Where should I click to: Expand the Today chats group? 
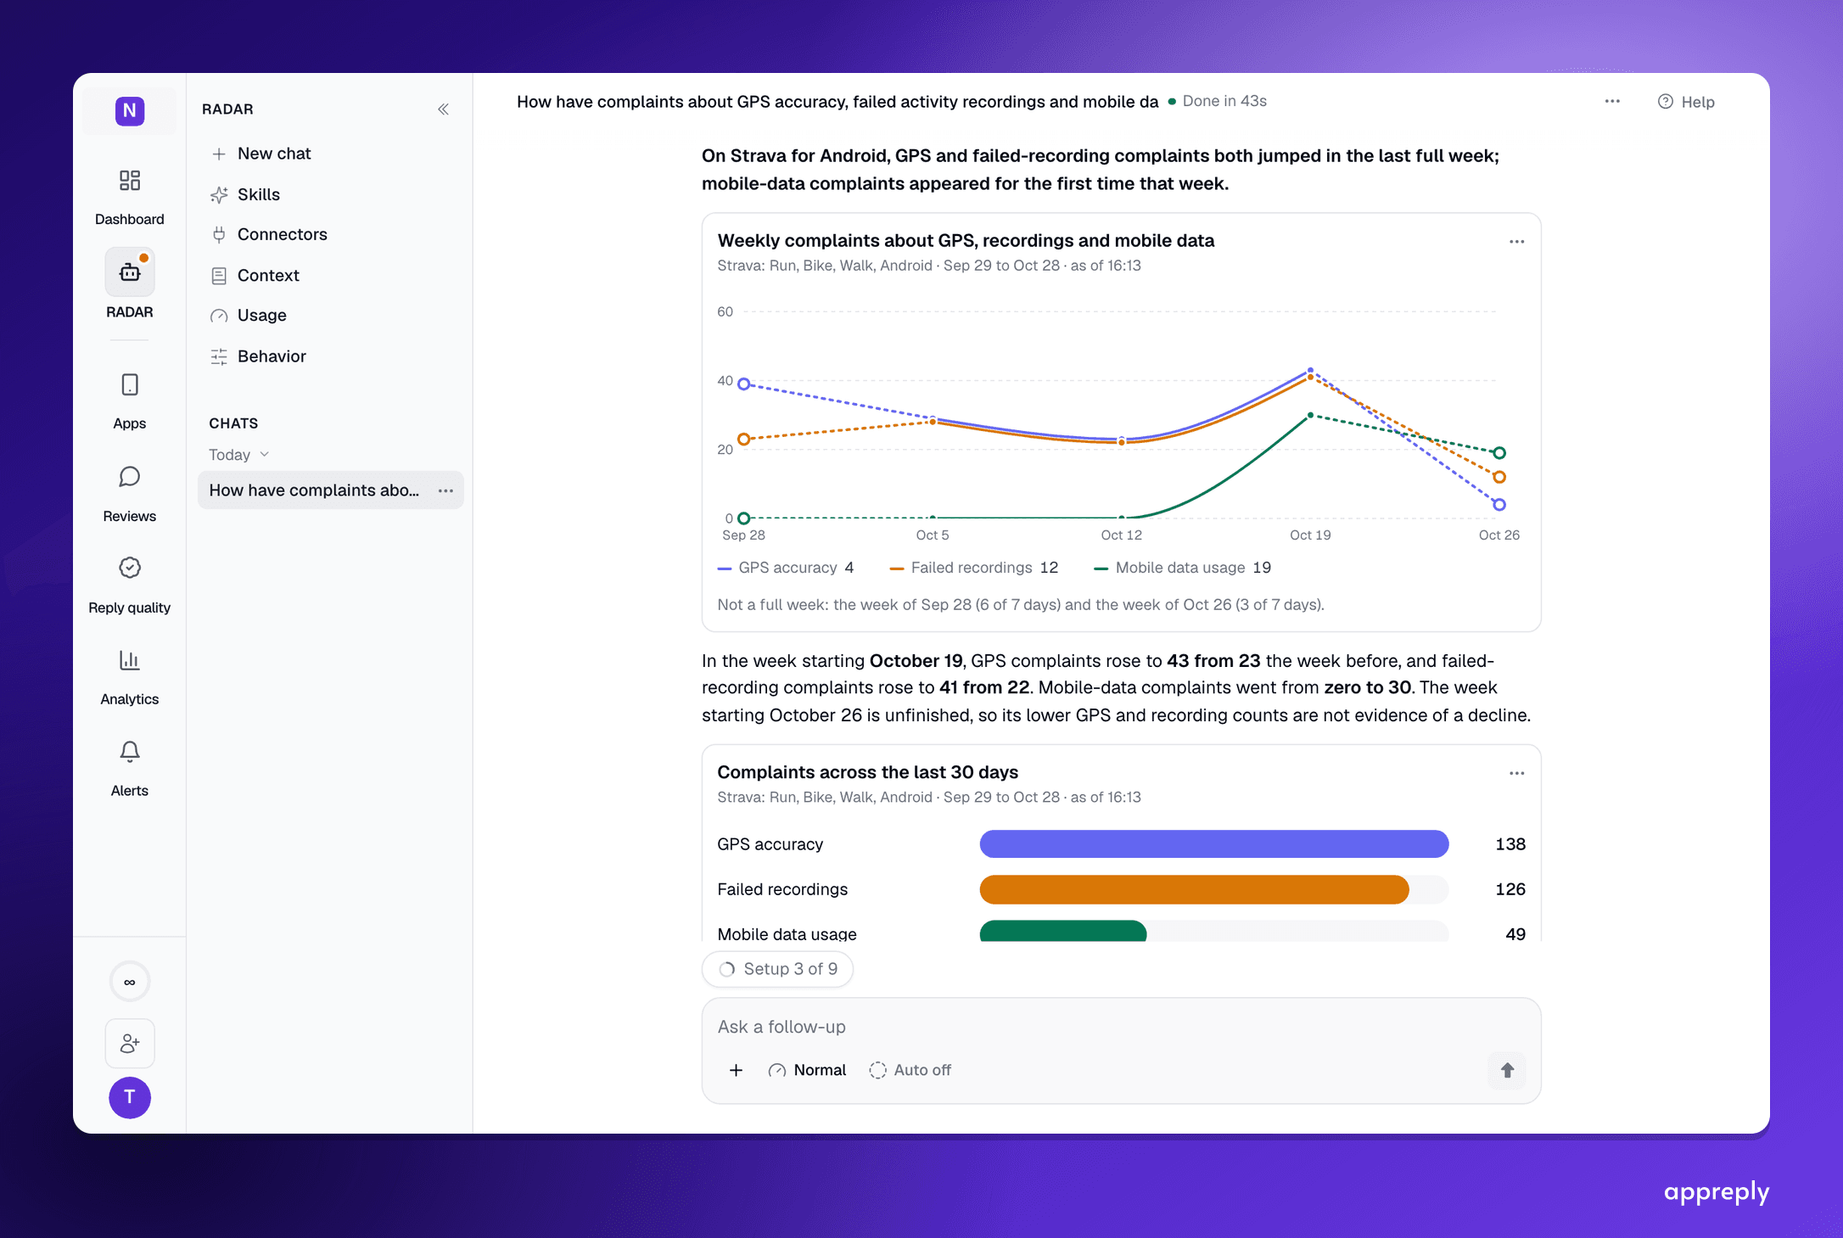click(x=239, y=455)
